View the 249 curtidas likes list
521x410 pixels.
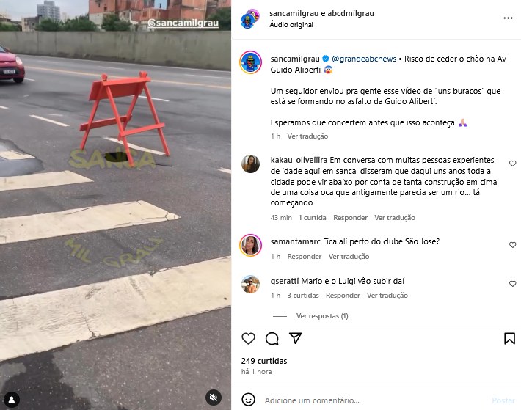pos(264,361)
